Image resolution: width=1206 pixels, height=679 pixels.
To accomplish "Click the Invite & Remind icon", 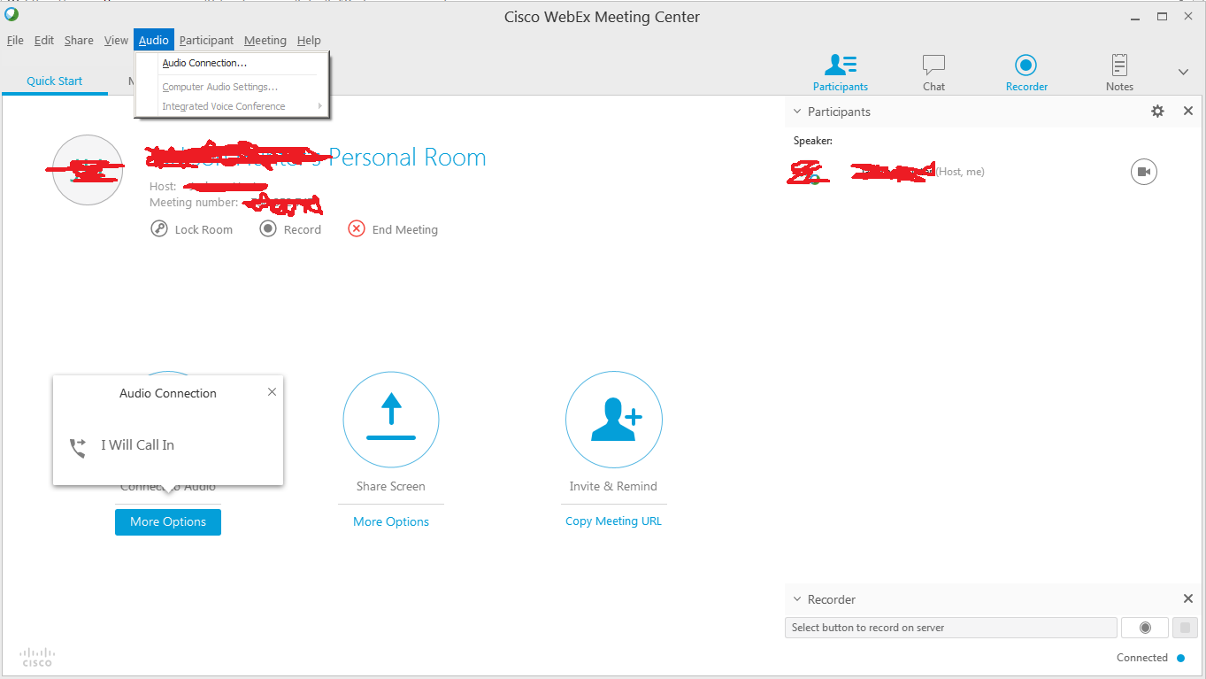I will pos(613,420).
